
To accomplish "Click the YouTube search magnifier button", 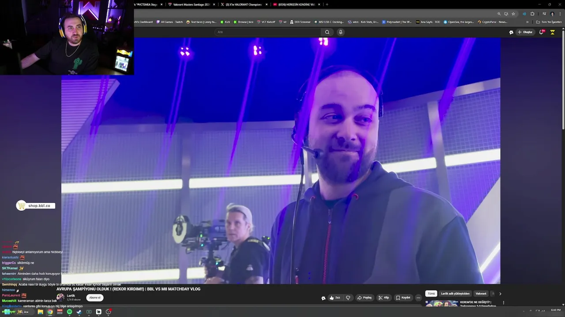I will (327, 32).
